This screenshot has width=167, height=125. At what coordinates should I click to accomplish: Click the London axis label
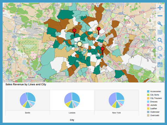(x=72, y=113)
